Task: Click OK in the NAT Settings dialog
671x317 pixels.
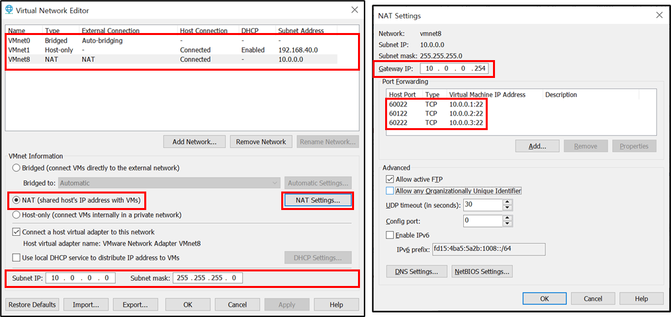Action: pos(545,299)
